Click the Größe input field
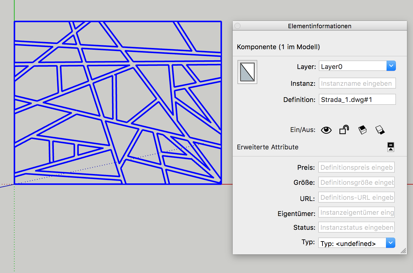The image size is (413, 273). coord(356,182)
